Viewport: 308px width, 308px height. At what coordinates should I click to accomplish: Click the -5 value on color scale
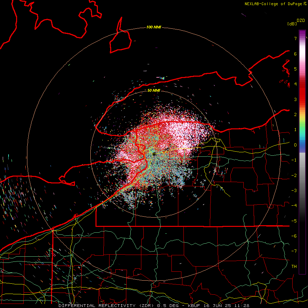(x=294, y=221)
